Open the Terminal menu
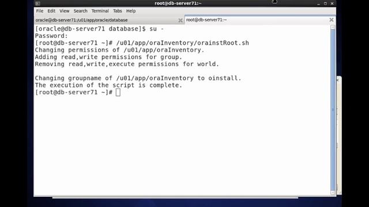This screenshot has height=207, width=369. pos(100,11)
